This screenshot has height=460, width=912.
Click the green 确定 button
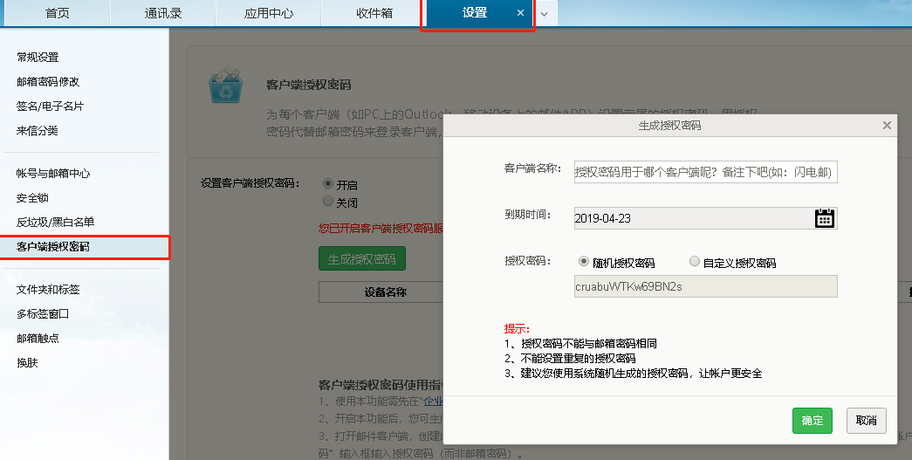tap(812, 421)
